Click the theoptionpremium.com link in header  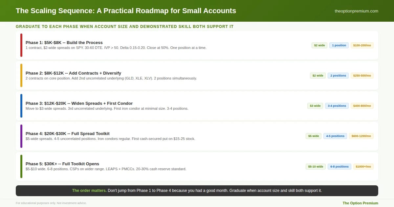click(356, 11)
